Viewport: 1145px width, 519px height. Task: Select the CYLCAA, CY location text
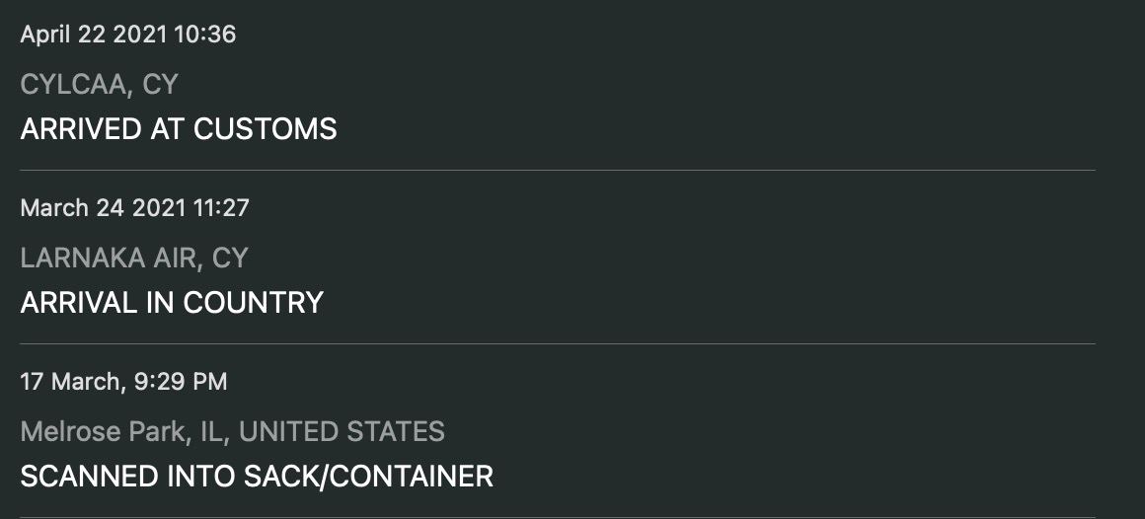tap(99, 85)
